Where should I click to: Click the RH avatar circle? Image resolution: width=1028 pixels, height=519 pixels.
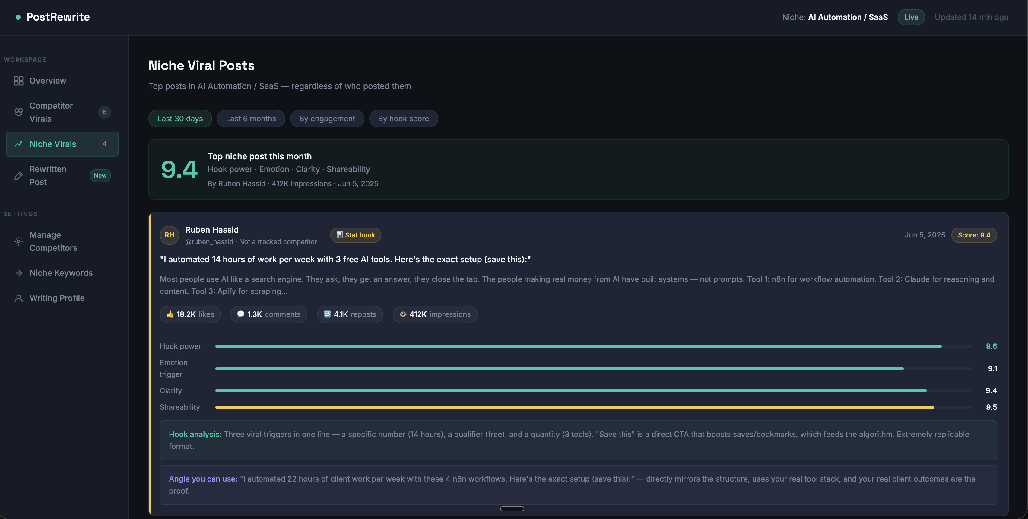tap(169, 235)
